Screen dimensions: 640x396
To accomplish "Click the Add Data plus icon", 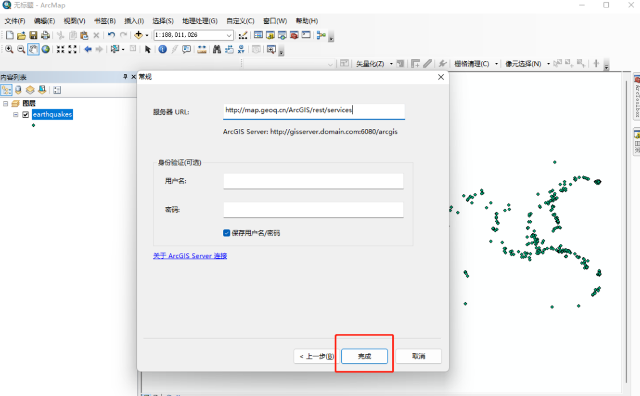I will [x=139, y=35].
